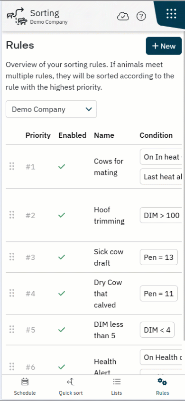The height and width of the screenshot is (401, 185).
Task: Grab the drag handle for rule #1
Action: click(x=12, y=166)
